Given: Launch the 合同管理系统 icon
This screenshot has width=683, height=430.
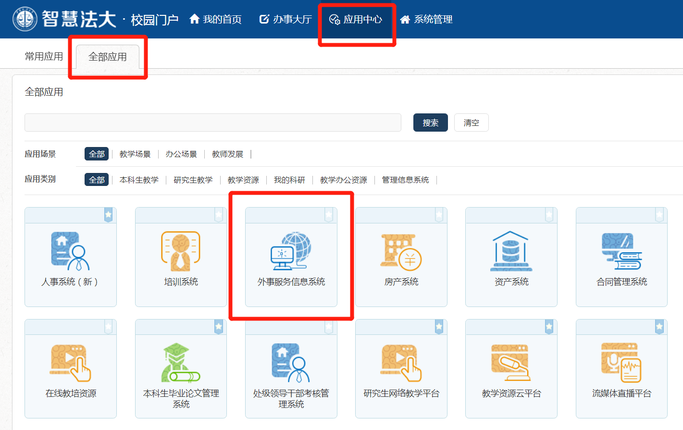Looking at the screenshot, I should (x=621, y=251).
